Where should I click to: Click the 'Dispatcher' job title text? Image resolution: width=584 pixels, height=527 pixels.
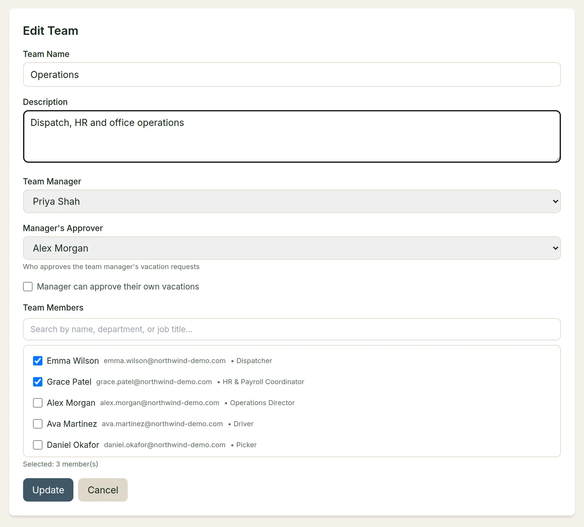(254, 361)
